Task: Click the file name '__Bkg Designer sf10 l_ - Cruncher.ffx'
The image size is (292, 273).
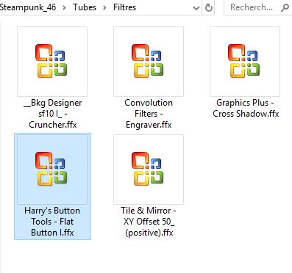Action: point(52,114)
